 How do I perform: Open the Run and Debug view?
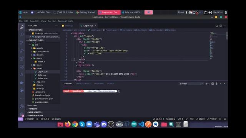pos(22,51)
